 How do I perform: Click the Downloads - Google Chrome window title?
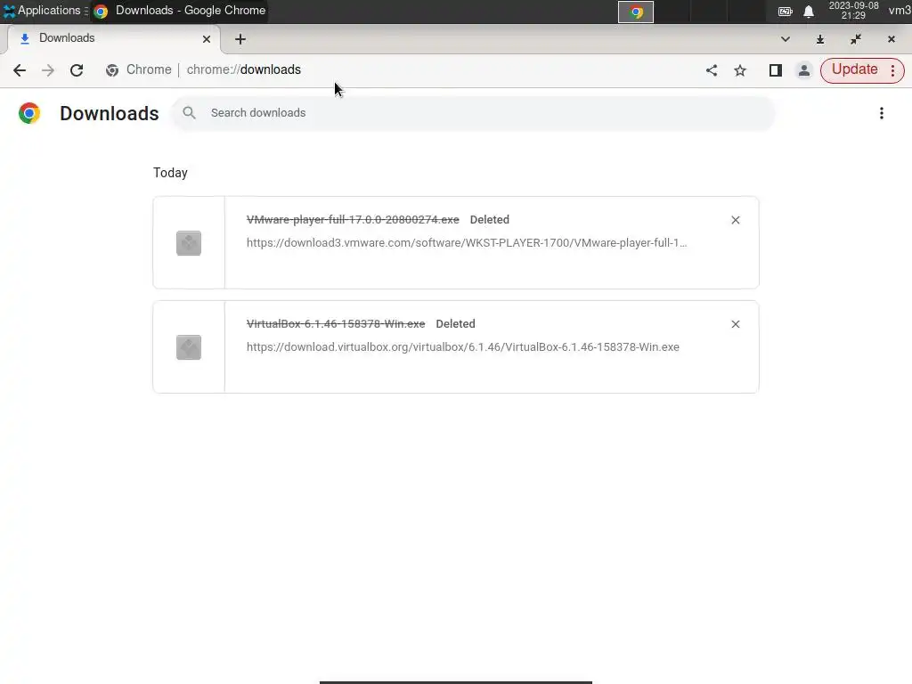coord(191,11)
